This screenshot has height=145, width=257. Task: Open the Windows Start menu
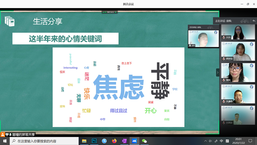click(5, 141)
